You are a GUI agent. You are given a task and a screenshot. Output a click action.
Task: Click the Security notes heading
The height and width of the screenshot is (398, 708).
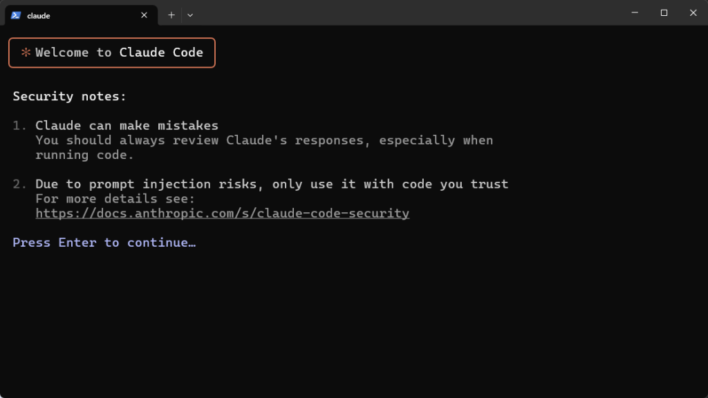click(70, 97)
